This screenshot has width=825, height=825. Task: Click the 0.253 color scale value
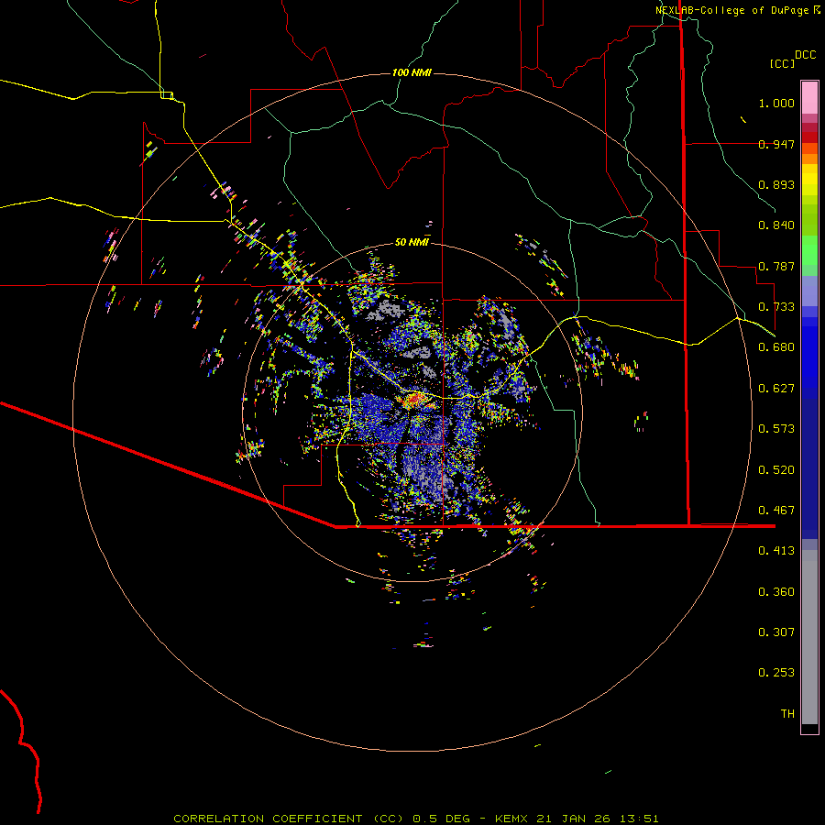(776, 673)
